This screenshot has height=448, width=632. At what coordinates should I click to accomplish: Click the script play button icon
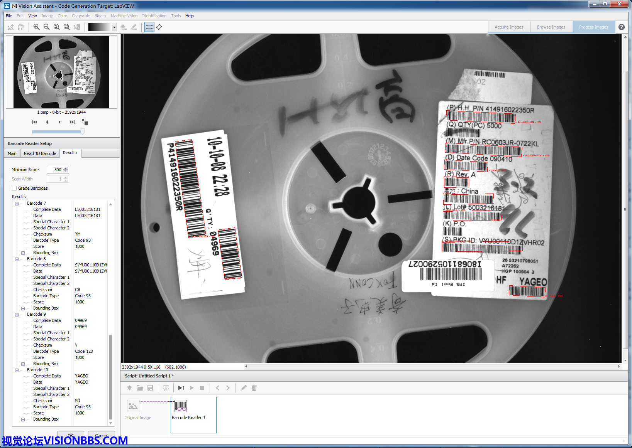pyautogui.click(x=191, y=388)
